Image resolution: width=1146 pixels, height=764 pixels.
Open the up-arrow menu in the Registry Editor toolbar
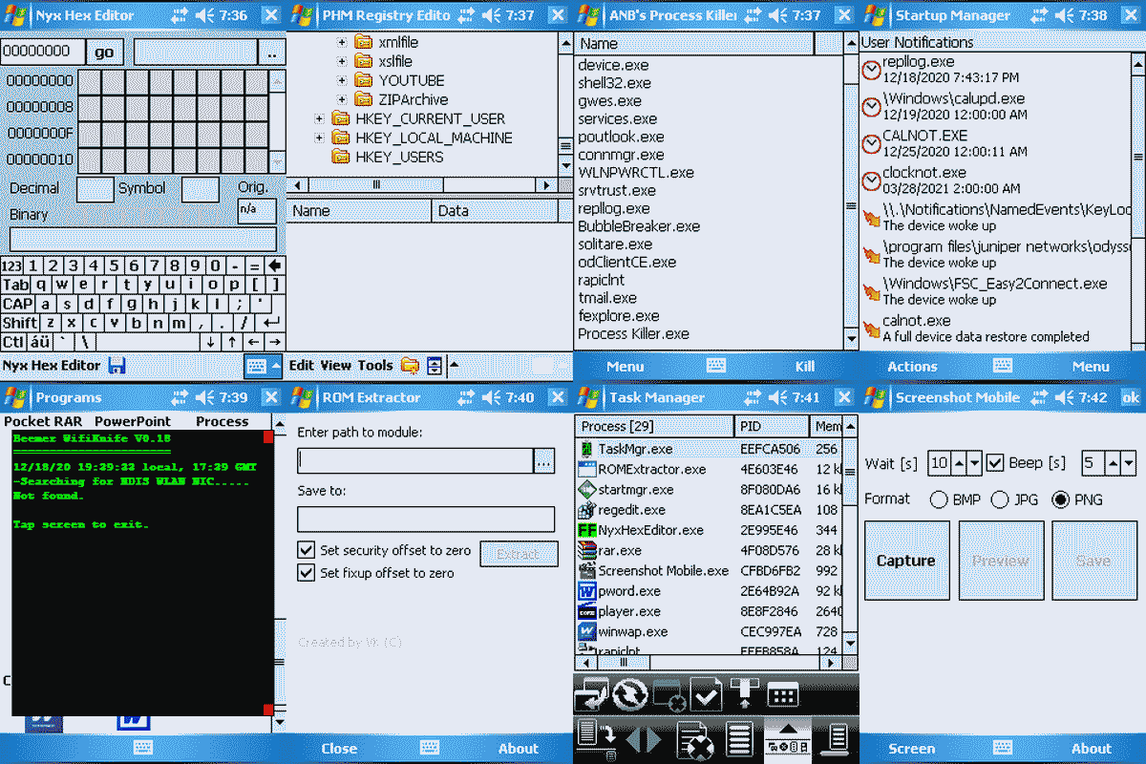point(454,365)
